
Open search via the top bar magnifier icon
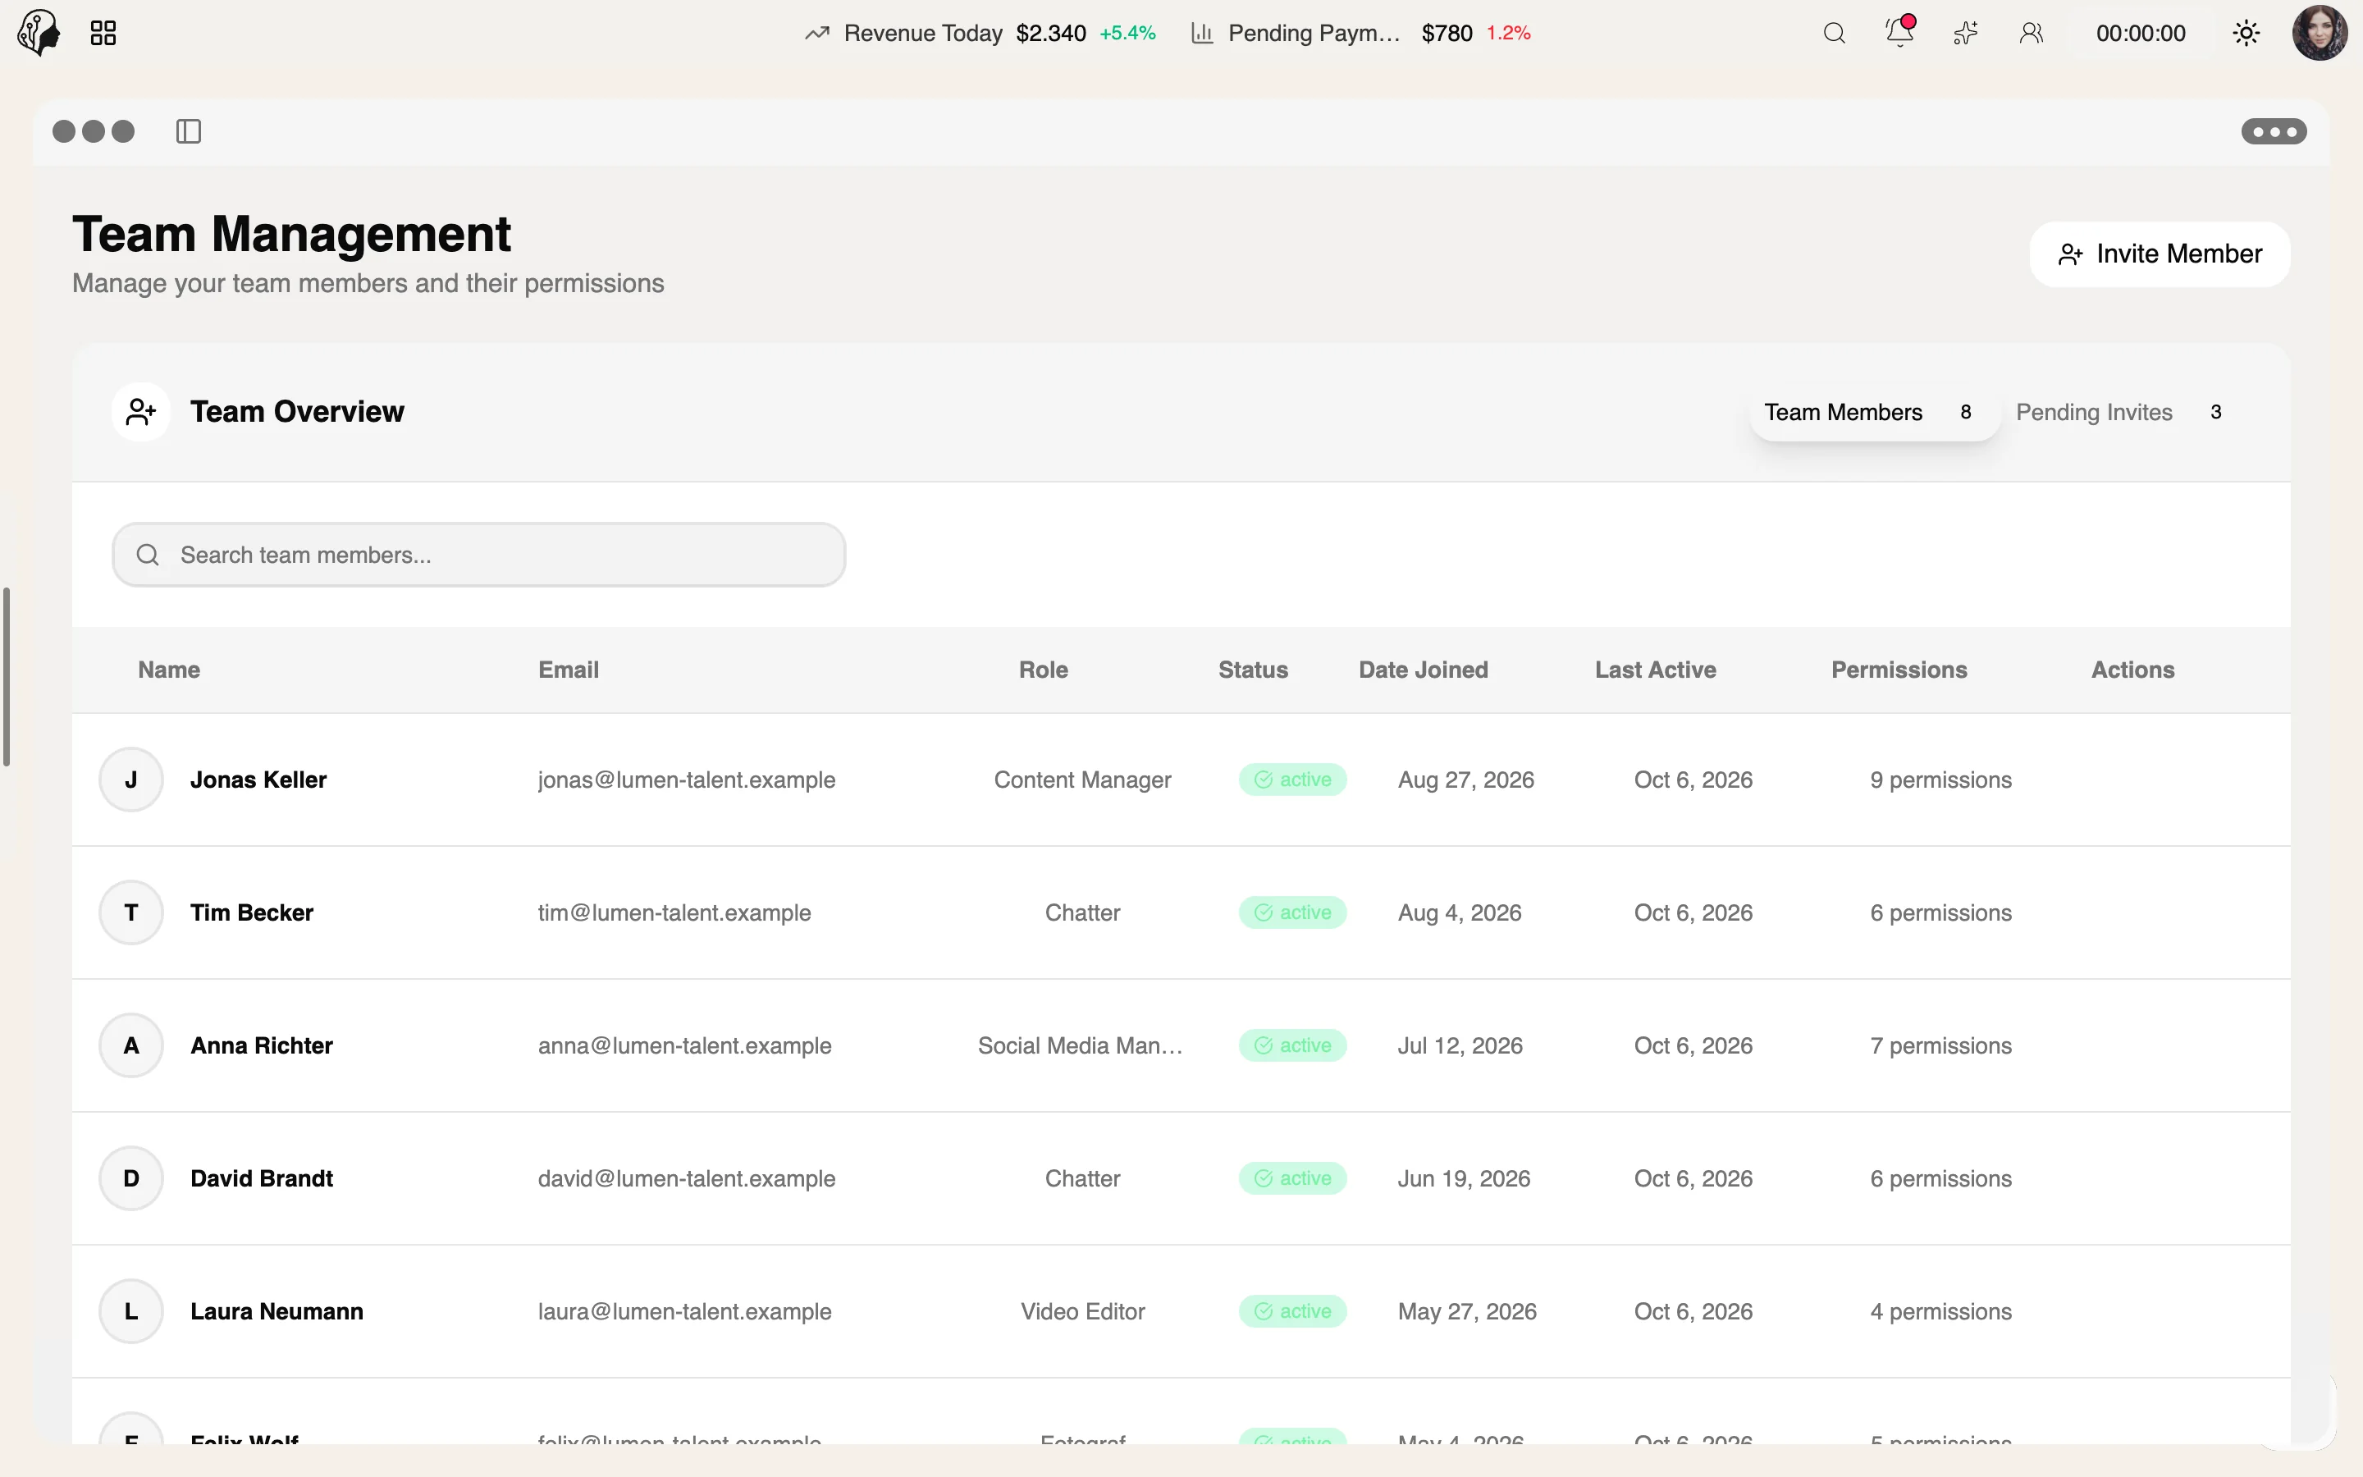tap(1834, 33)
